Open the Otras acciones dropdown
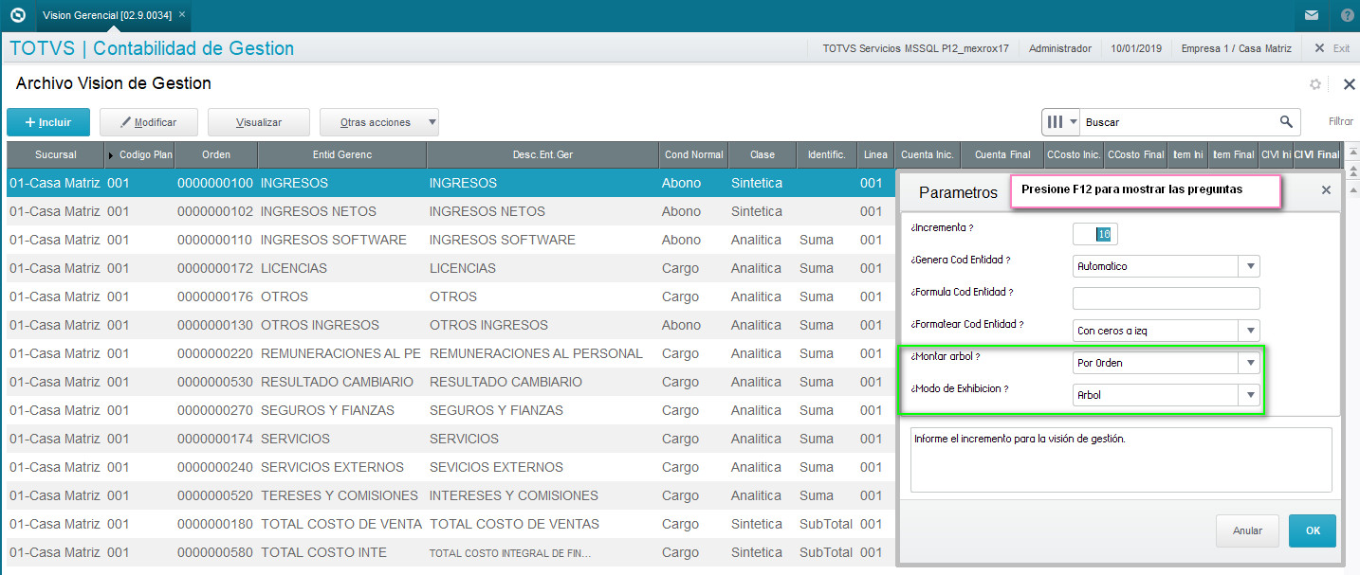The image size is (1360, 575). click(379, 122)
